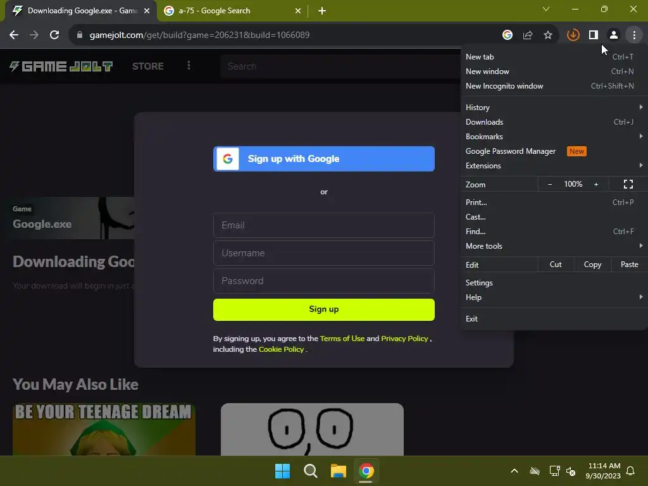Screen dimensions: 648x486
Task: Click the Password input field
Action: [x=323, y=281]
